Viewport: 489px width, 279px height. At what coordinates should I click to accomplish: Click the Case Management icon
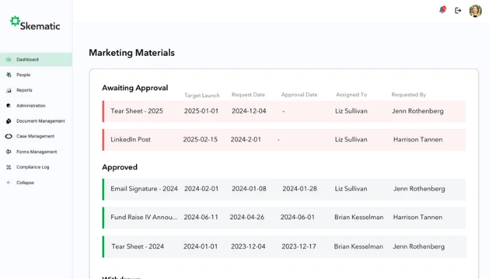pyautogui.click(x=8, y=137)
